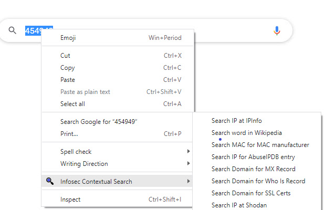Expand the Writing Direction submenu arrow
Screen dimensions: 336x210
coord(188,164)
